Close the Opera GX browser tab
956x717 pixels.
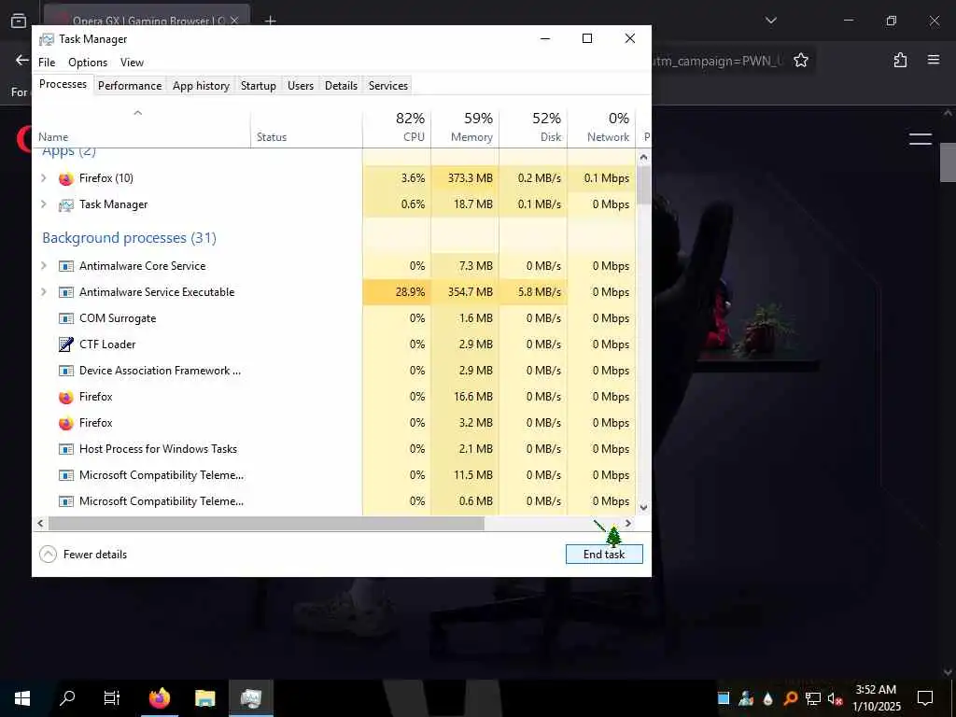[234, 21]
